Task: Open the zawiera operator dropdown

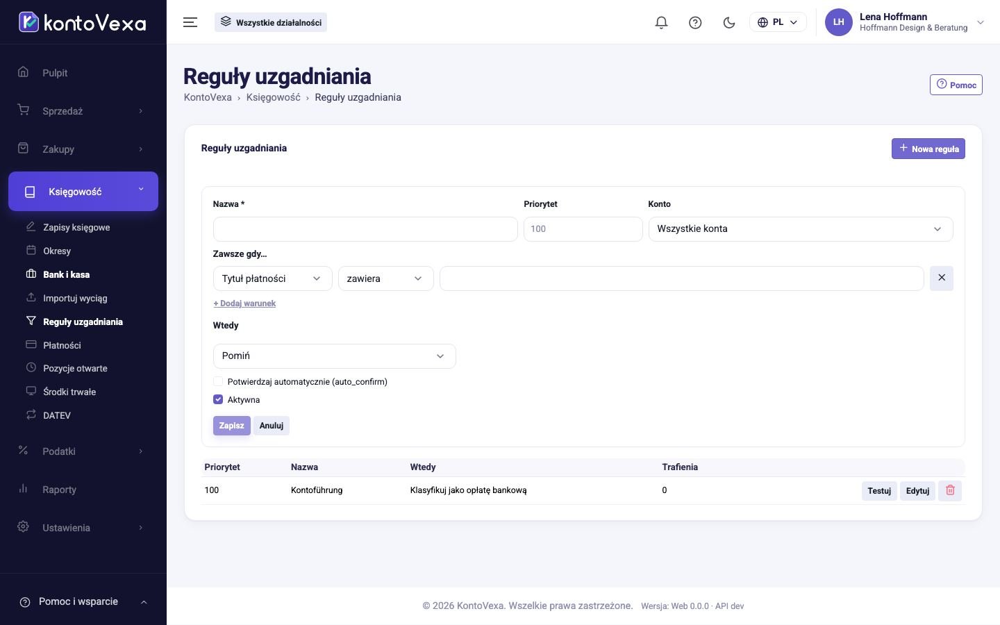Action: tap(385, 278)
